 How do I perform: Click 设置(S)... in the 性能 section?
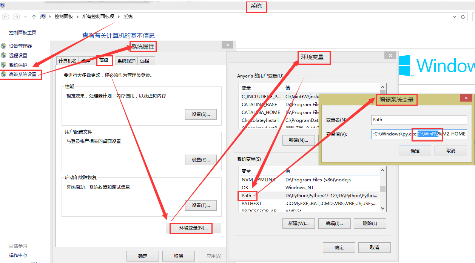[201, 114]
